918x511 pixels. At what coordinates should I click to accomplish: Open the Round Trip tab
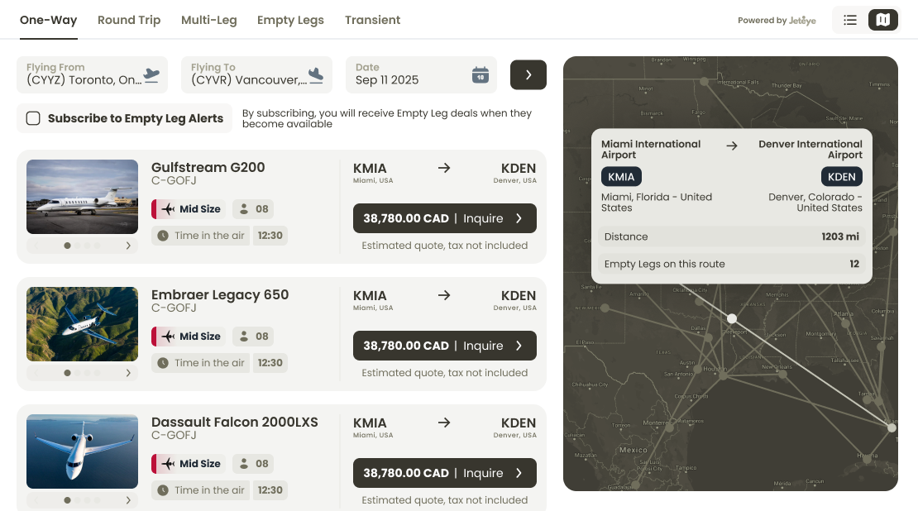pyautogui.click(x=129, y=20)
